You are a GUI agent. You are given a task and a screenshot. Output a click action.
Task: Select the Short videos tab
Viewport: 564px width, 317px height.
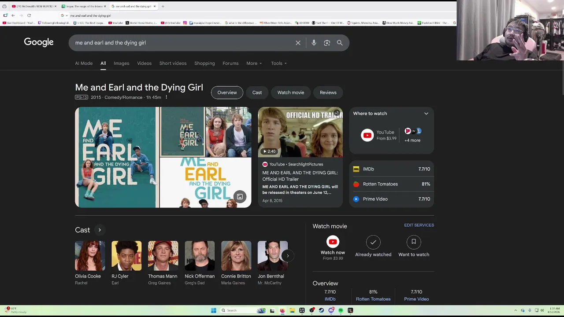point(173,63)
